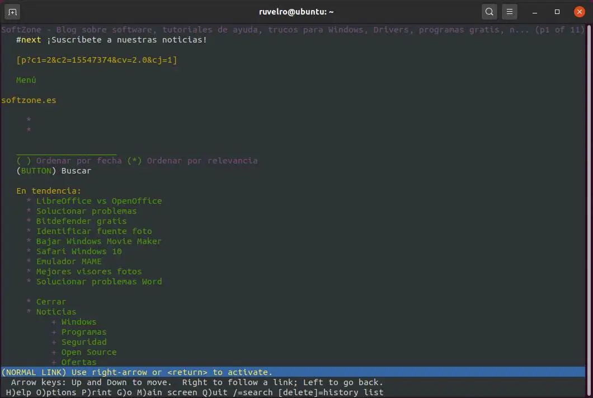
Task: Open 'Identificar fuente foto' link
Action: point(94,231)
